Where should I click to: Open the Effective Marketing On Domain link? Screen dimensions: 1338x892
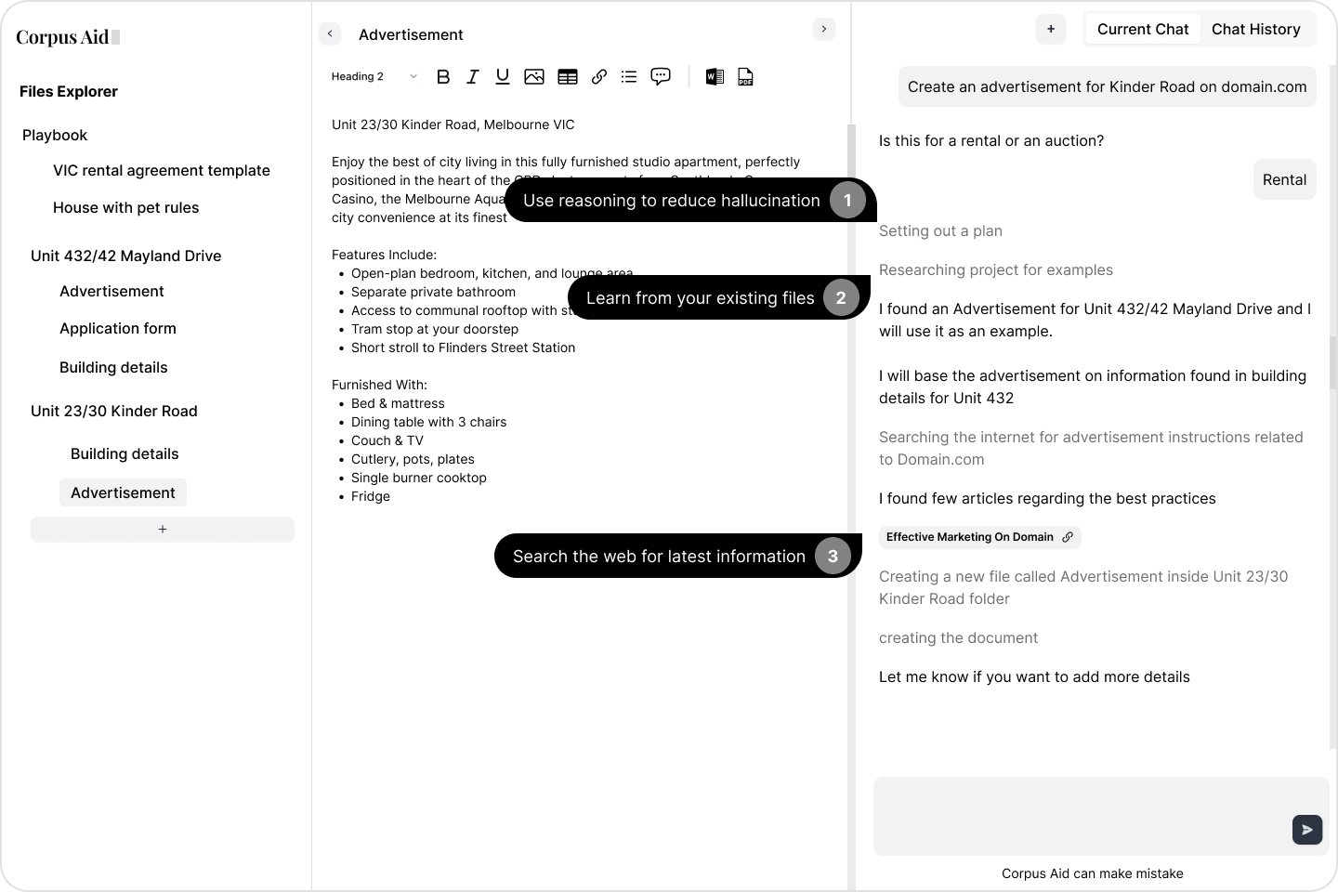pyautogui.click(x=979, y=537)
